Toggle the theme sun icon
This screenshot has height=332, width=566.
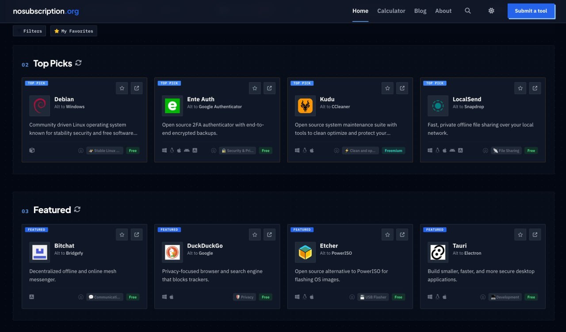click(491, 11)
